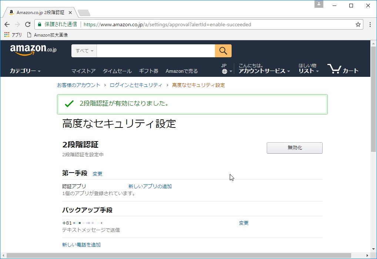Open the Chrome three-dot menu

pos(370,24)
